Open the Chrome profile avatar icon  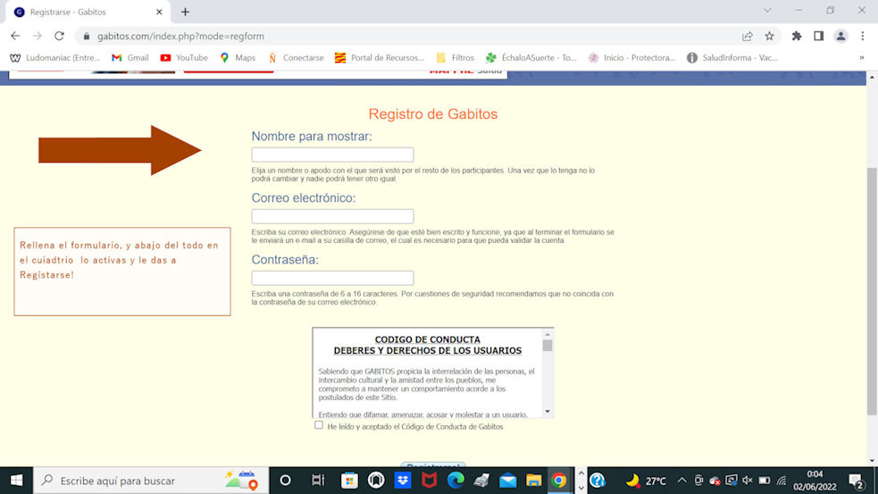click(840, 36)
